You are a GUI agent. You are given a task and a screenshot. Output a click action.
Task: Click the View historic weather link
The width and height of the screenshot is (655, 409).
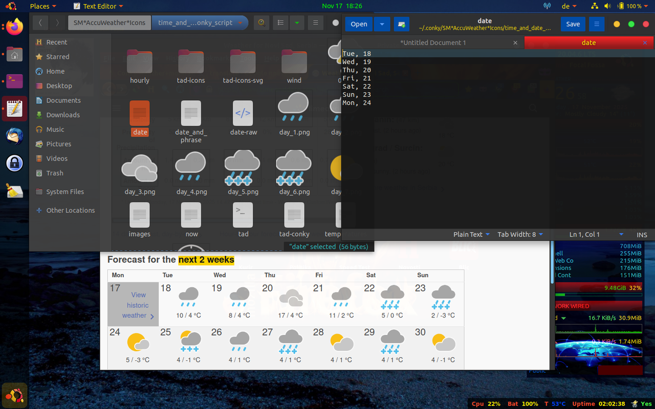(138, 305)
